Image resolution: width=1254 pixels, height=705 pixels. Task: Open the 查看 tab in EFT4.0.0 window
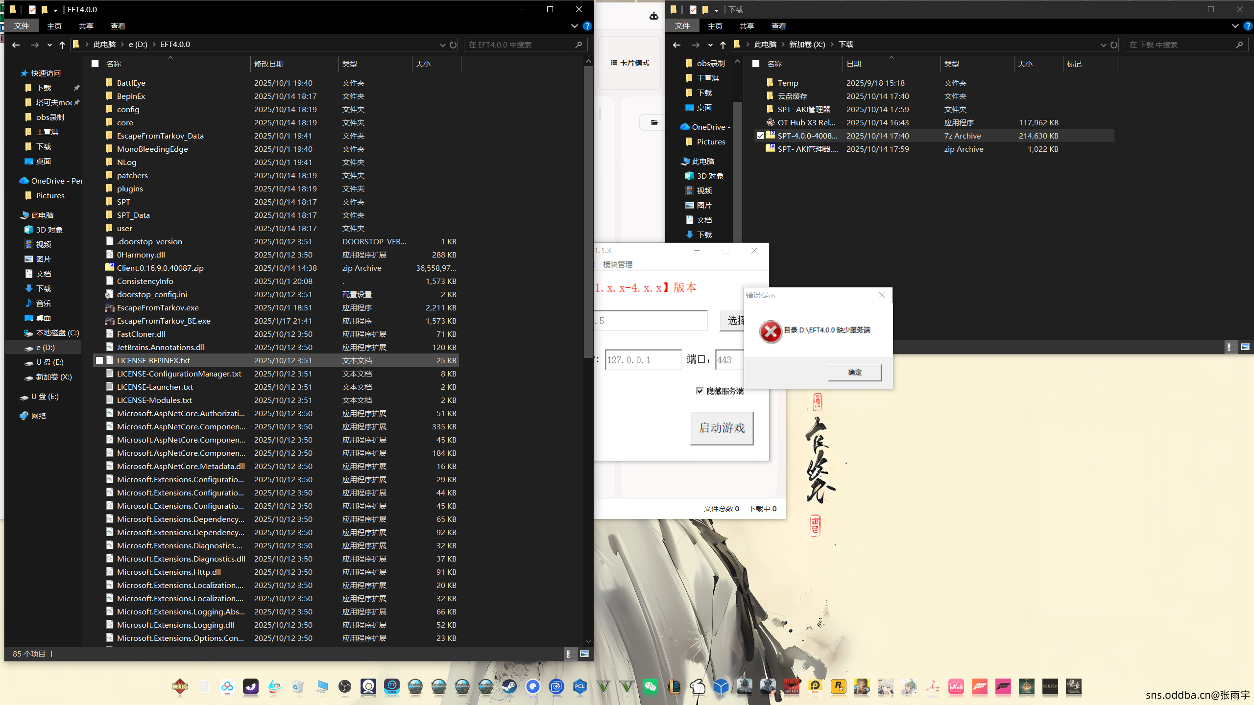coord(118,26)
